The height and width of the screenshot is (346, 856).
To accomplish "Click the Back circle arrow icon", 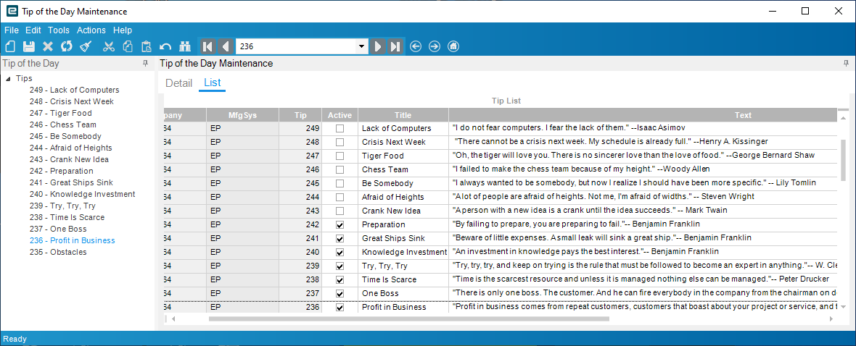I will click(x=416, y=46).
